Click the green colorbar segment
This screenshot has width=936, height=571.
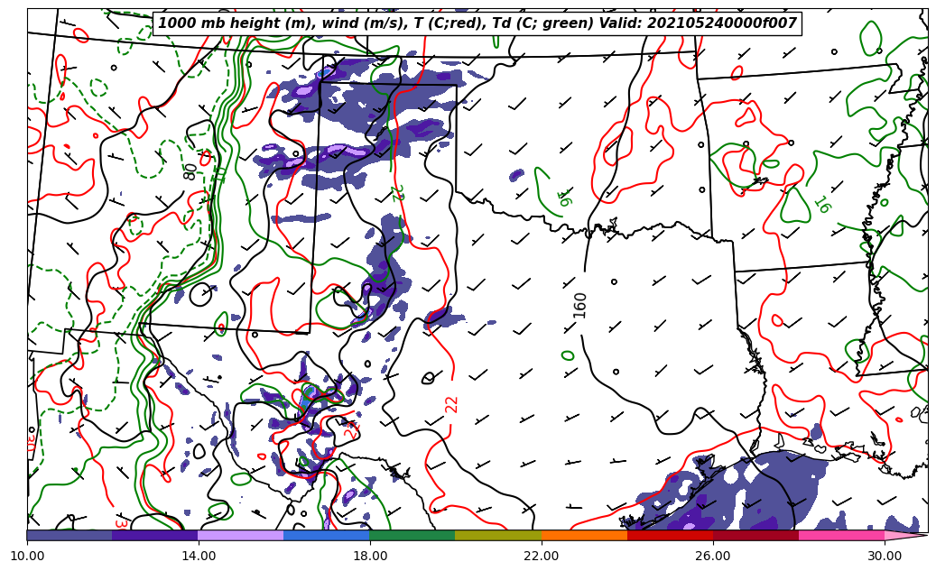pyautogui.click(x=412, y=535)
